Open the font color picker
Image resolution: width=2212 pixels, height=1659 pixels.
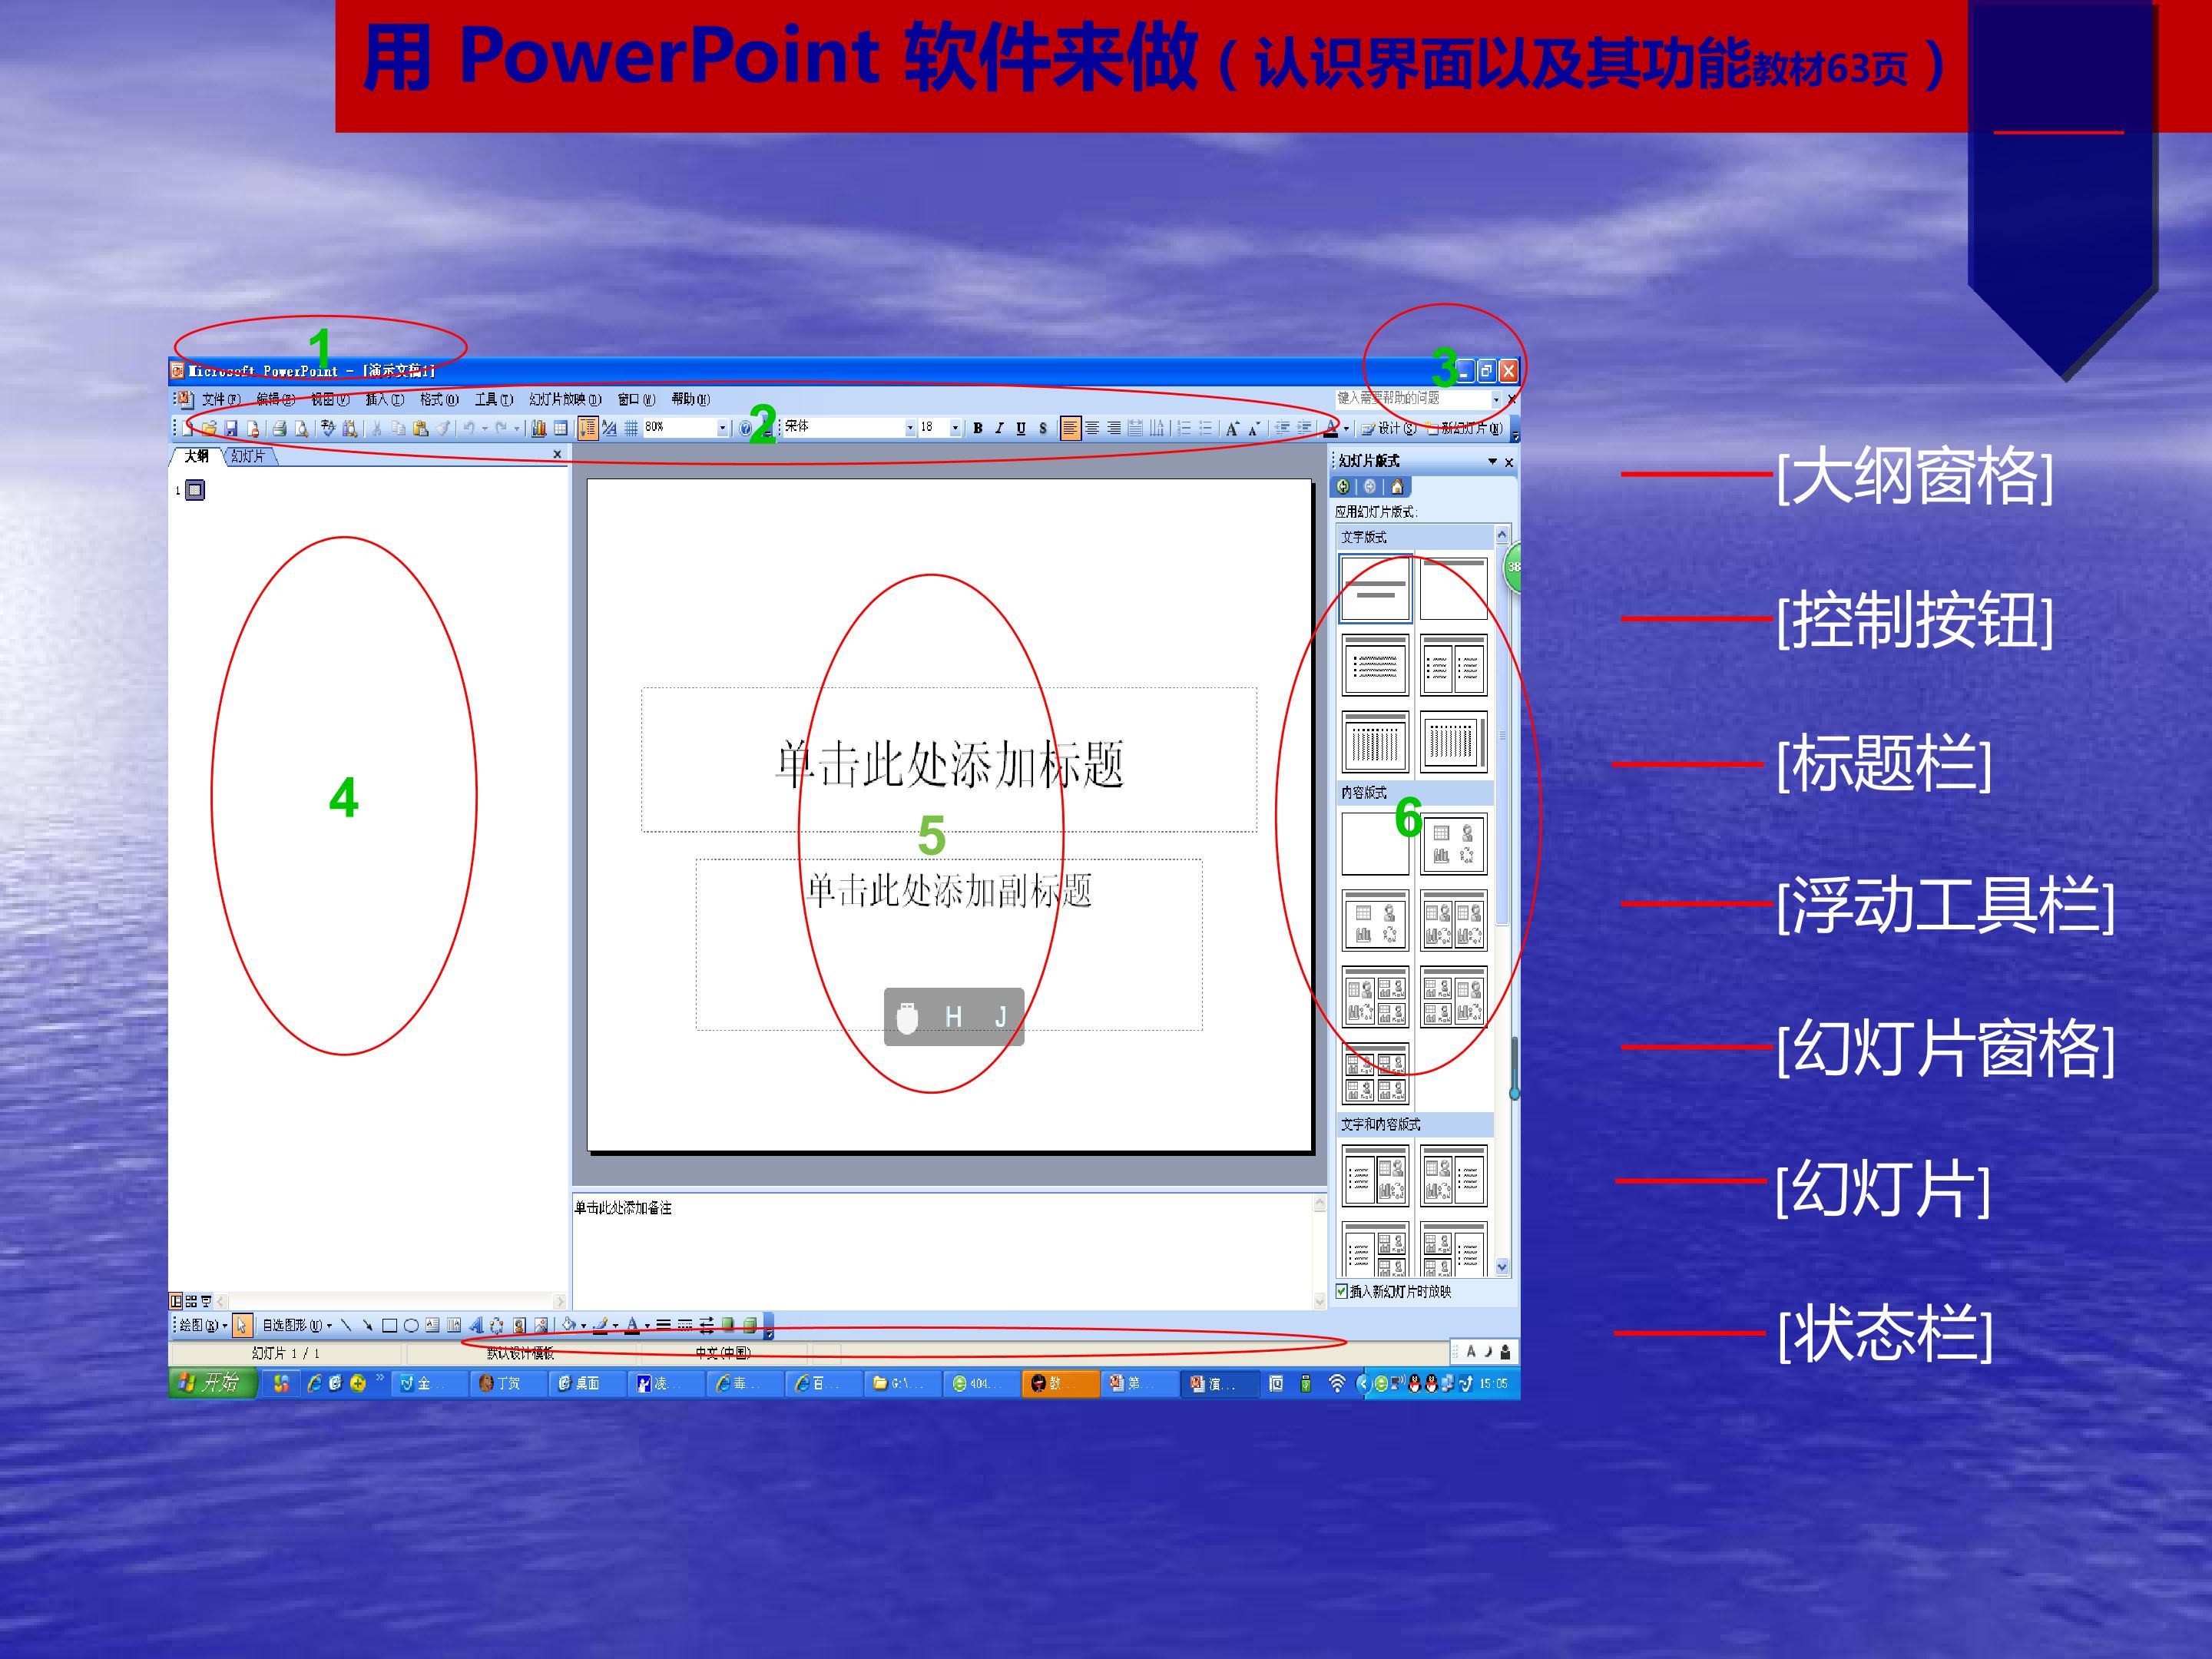[1346, 429]
